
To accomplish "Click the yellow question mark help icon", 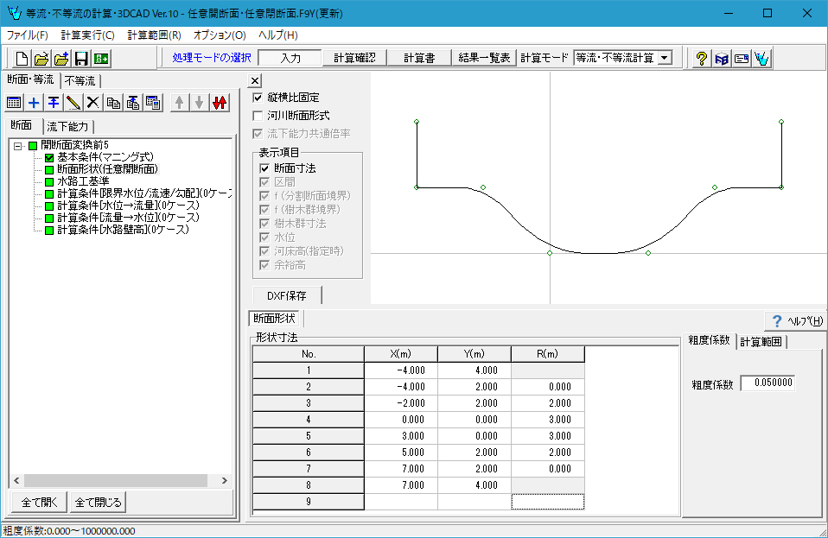I will pyautogui.click(x=701, y=59).
